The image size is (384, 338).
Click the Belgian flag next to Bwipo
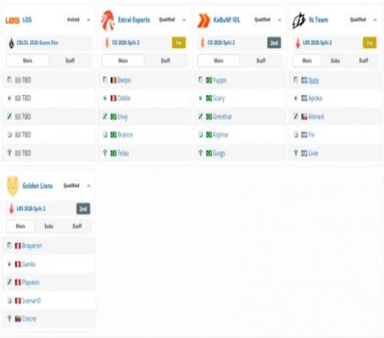114,80
